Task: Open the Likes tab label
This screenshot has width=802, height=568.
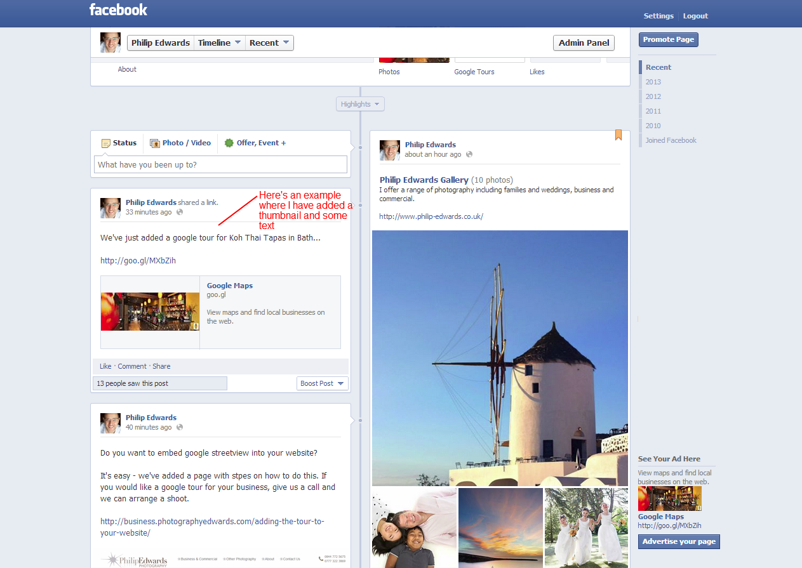Action: click(x=537, y=72)
